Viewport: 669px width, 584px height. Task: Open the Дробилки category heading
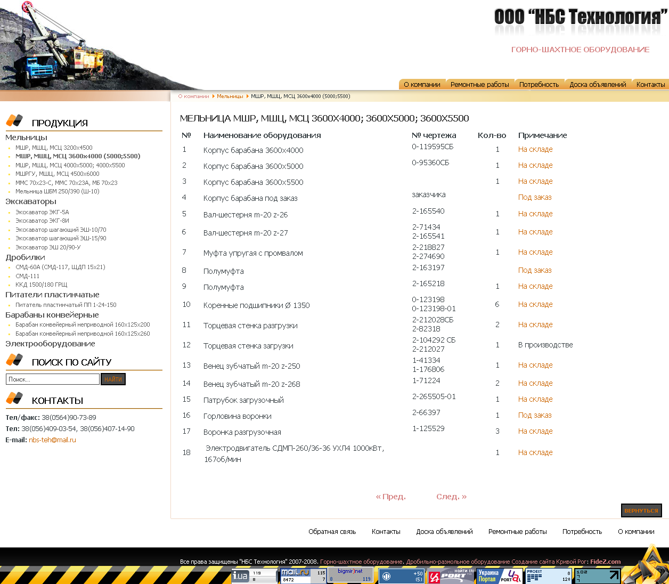tap(25, 257)
